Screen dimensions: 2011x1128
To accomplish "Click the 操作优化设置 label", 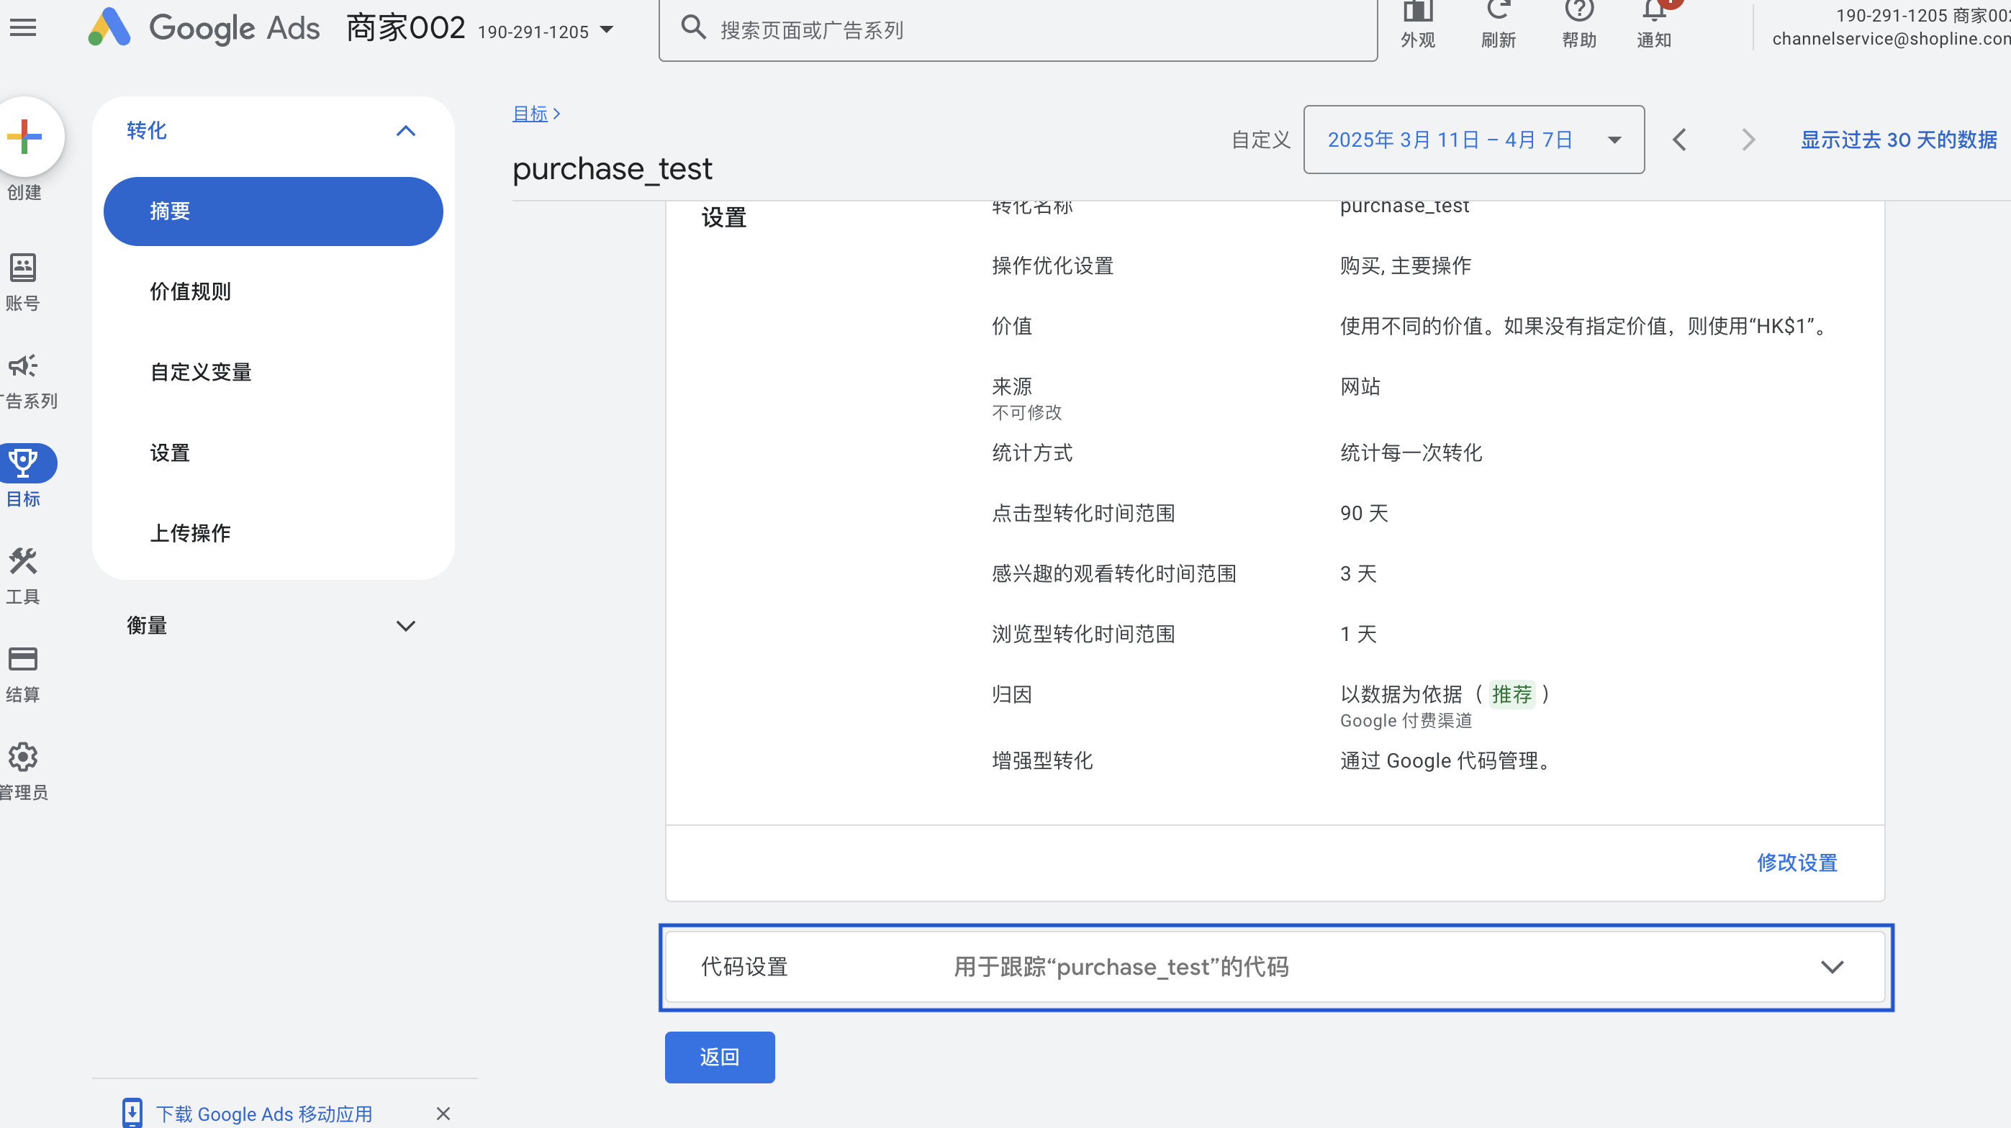I will (x=1052, y=266).
